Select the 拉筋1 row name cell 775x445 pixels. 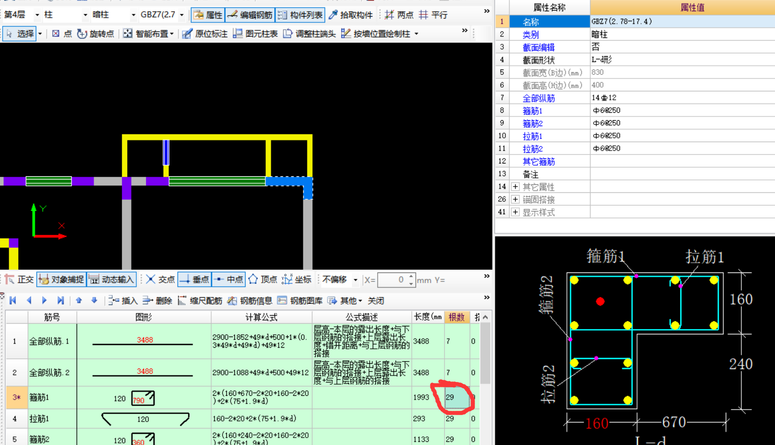pyautogui.click(x=52, y=419)
